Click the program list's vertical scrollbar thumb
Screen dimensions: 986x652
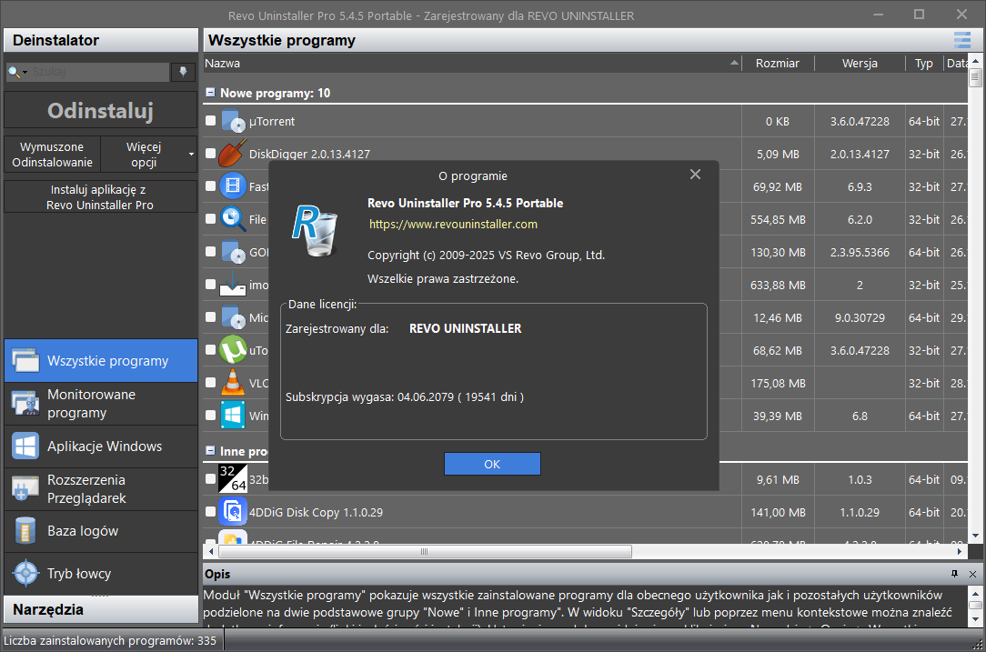coord(975,78)
